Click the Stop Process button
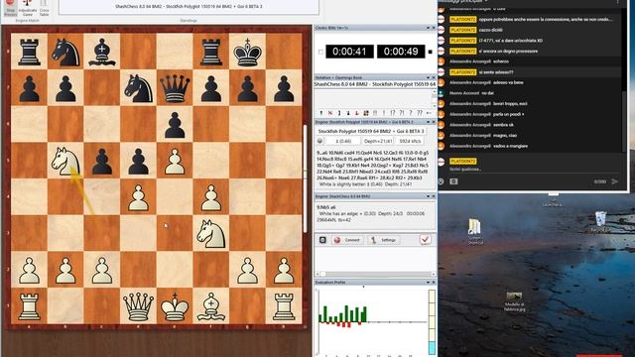This screenshot has height=357, width=635. (10, 7)
